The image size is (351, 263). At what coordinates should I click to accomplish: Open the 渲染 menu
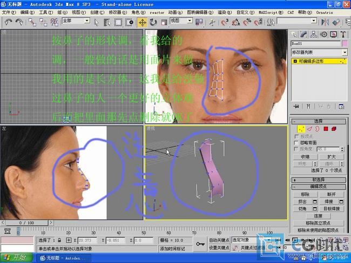[225, 12]
